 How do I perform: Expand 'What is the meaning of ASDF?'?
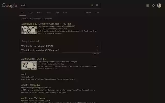coord(60,46)
